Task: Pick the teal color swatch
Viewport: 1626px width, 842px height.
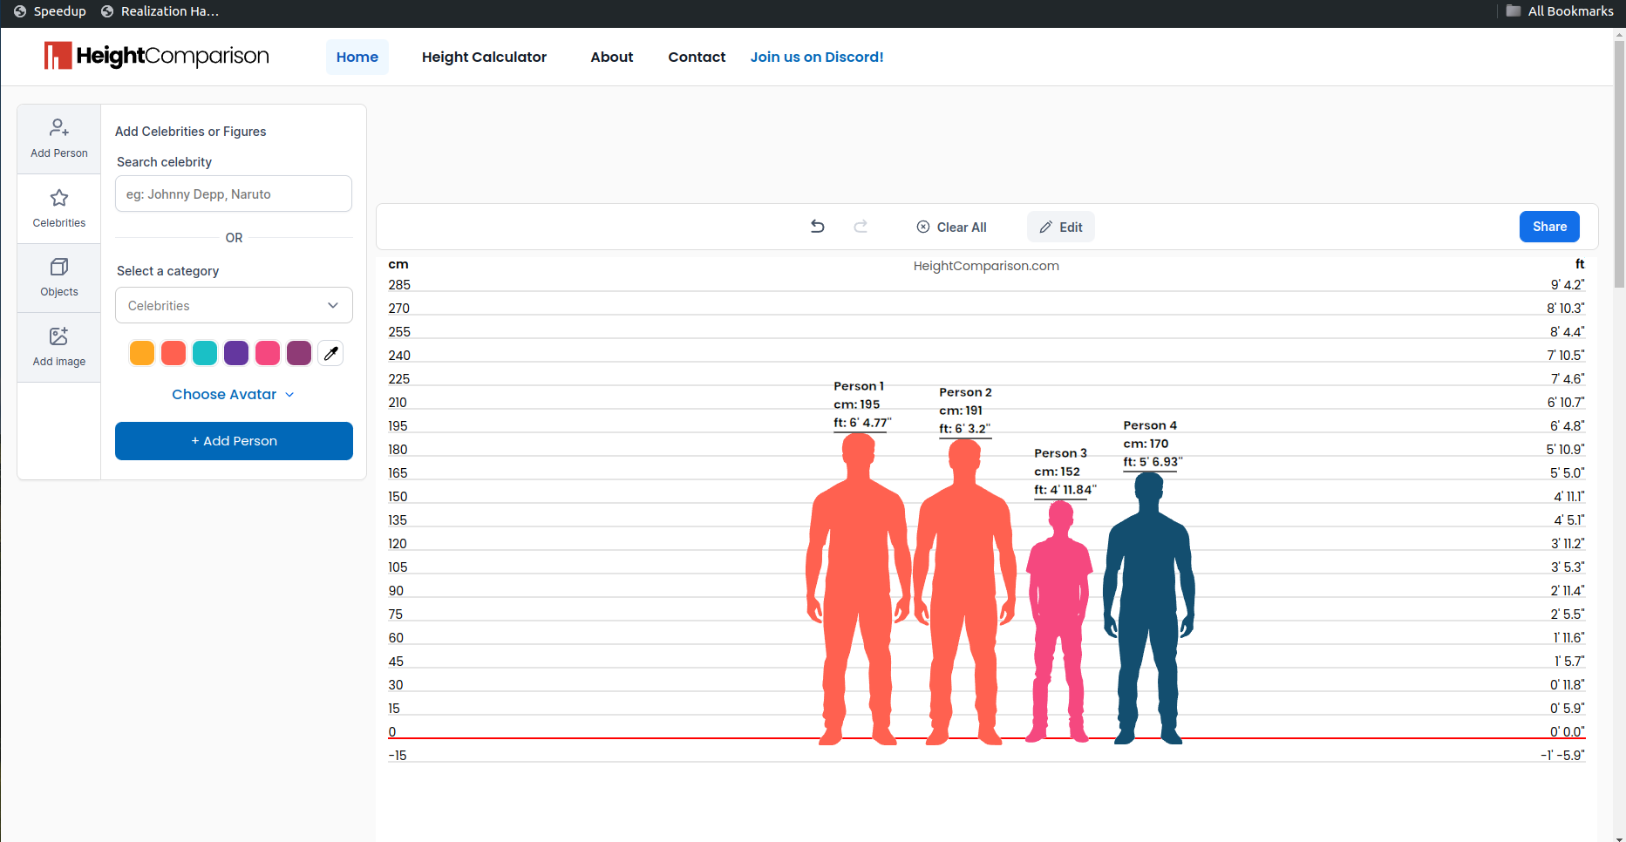Action: coord(205,353)
